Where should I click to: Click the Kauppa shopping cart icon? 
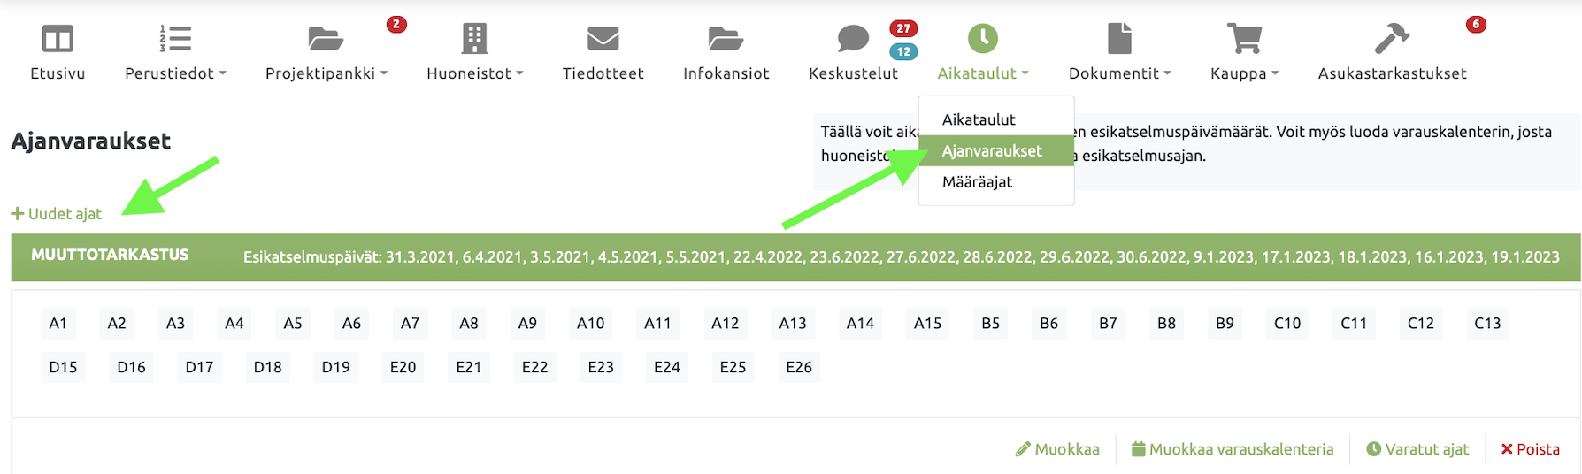tap(1244, 39)
